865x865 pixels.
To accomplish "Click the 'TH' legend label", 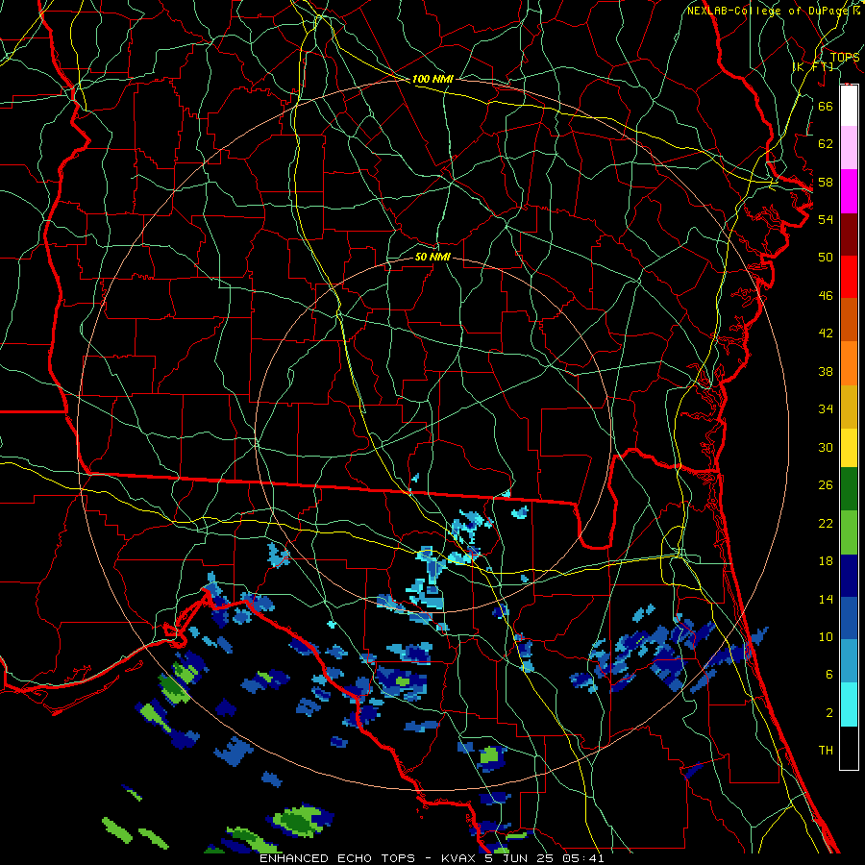I will click(826, 751).
